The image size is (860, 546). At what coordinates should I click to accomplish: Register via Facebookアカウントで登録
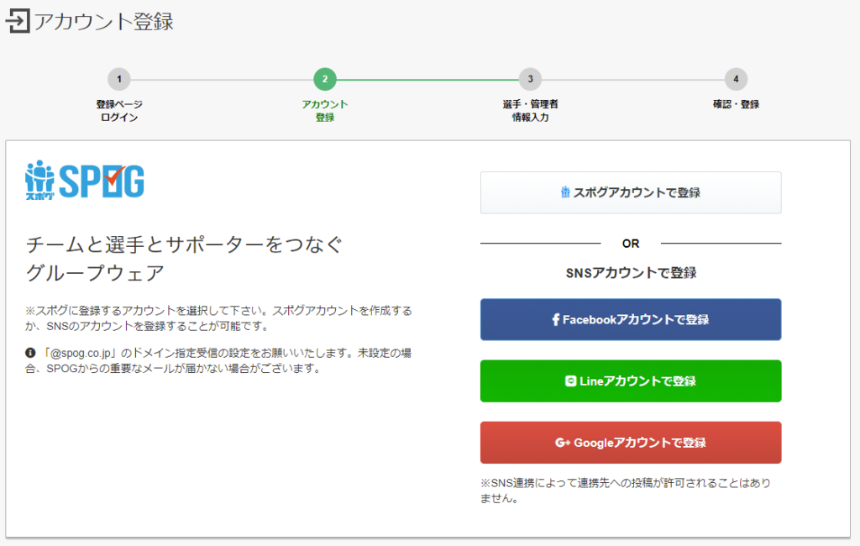631,319
